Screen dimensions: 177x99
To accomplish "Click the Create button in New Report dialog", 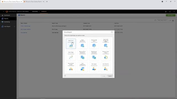I will (x=104, y=76).
